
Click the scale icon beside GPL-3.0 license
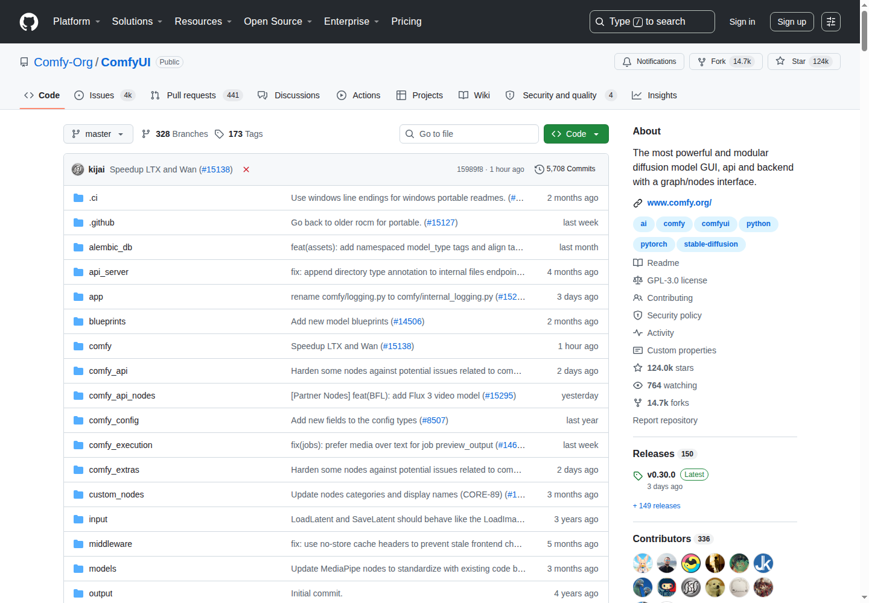tap(638, 280)
